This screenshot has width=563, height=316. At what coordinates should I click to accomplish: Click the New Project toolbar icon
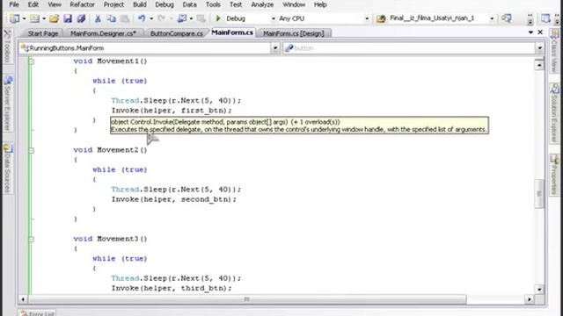tap(15, 18)
